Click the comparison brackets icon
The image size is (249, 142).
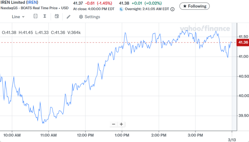(x=35, y=17)
